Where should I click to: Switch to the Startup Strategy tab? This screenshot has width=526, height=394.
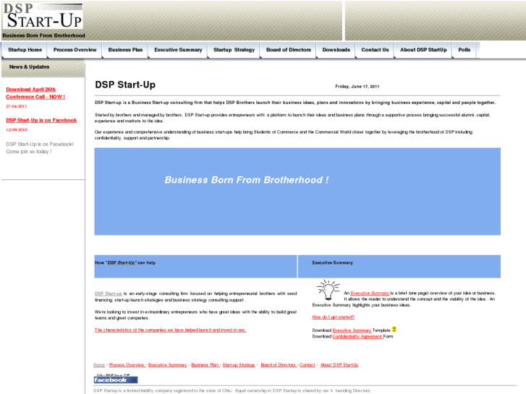coord(234,50)
